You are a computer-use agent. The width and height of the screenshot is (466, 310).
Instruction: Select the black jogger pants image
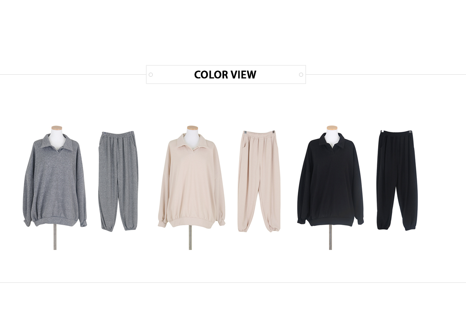click(x=398, y=180)
